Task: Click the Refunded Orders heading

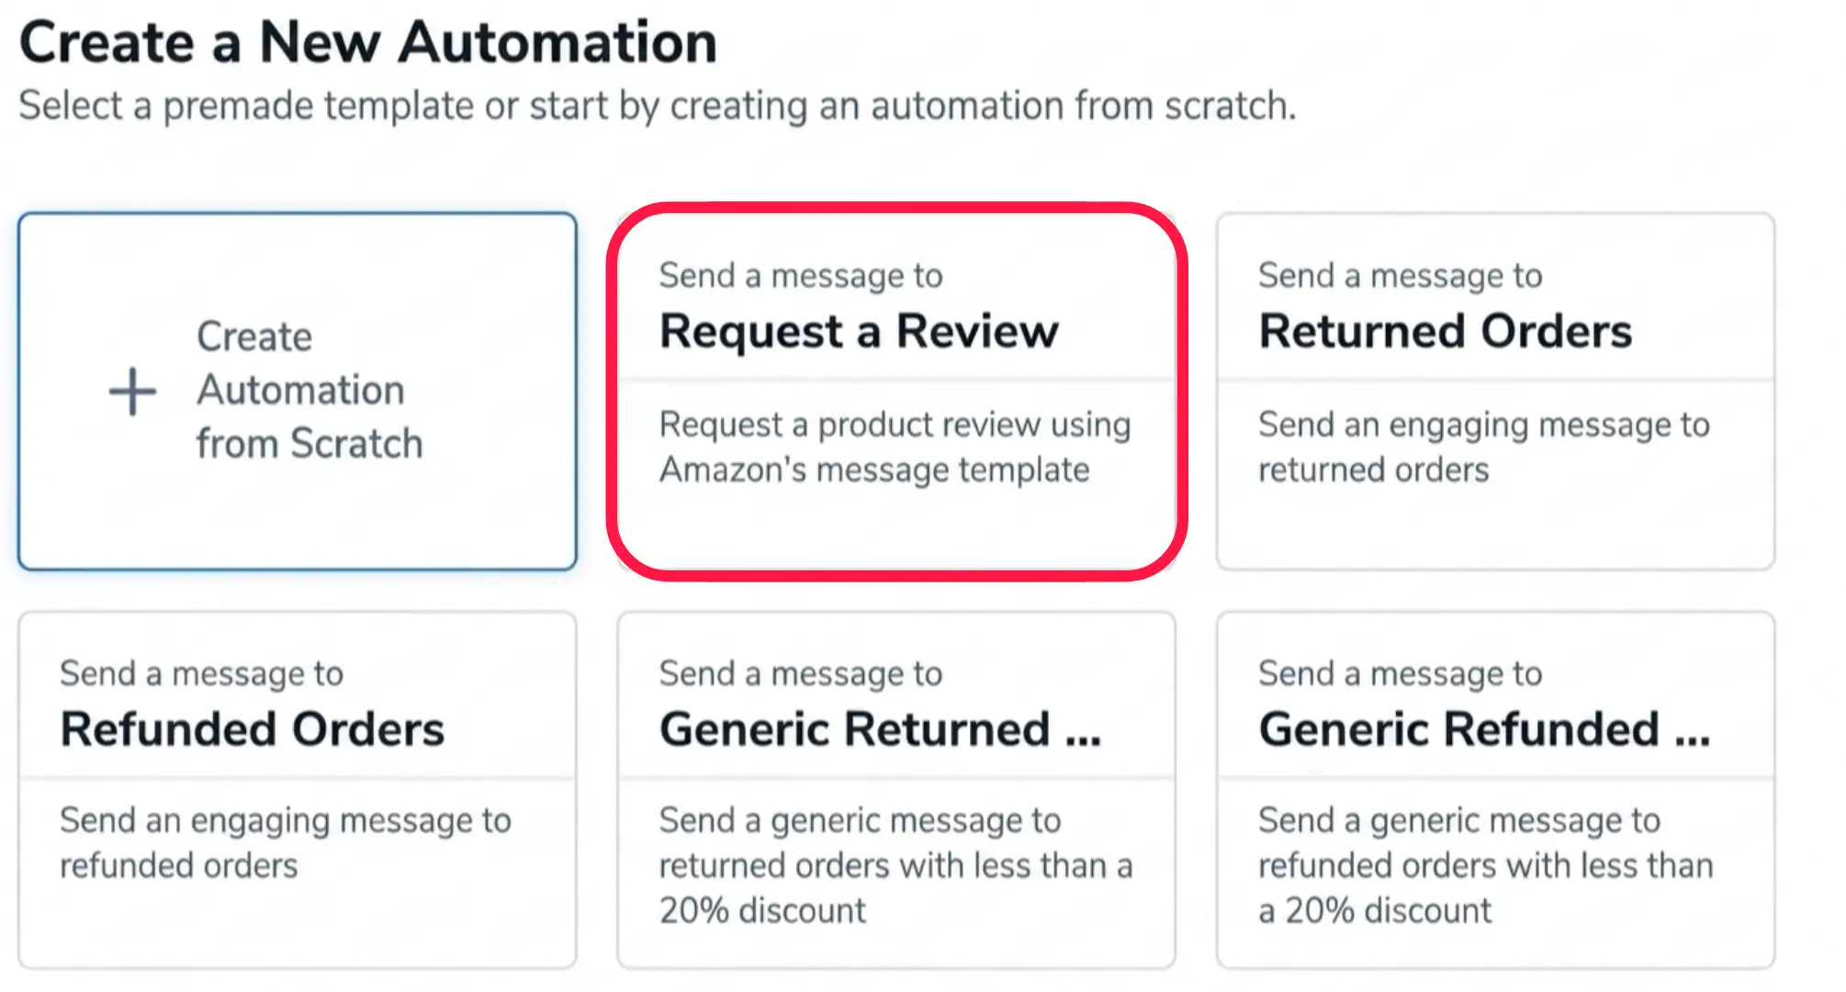Action: click(253, 730)
